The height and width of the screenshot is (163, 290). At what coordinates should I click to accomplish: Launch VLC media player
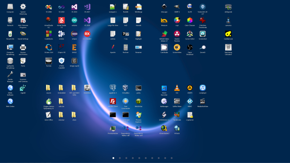177,88
